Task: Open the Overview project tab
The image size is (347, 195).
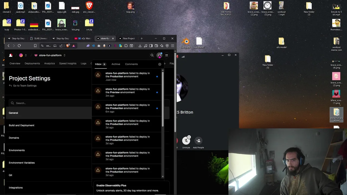Action: (x=15, y=63)
